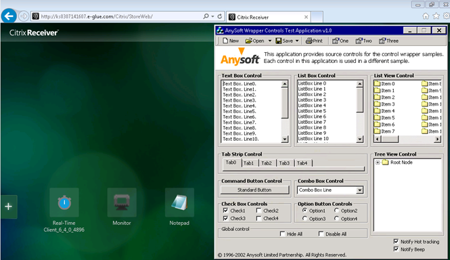Image resolution: width=450 pixels, height=260 pixels.
Task: Click the Three toolbar button
Action: 388,41
